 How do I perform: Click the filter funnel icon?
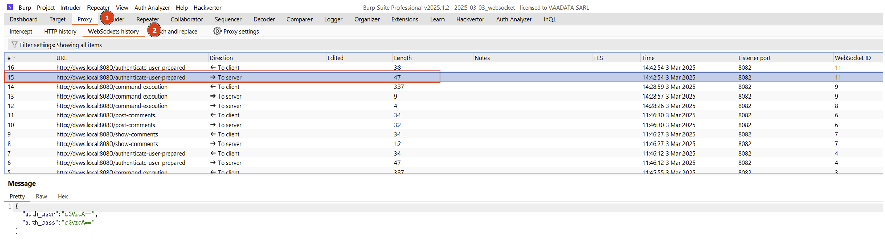point(14,45)
